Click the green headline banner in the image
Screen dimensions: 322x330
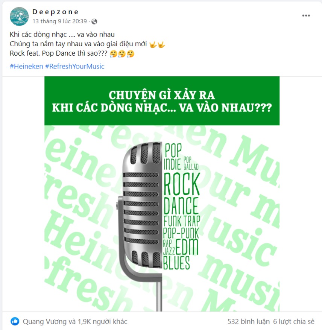click(x=162, y=101)
